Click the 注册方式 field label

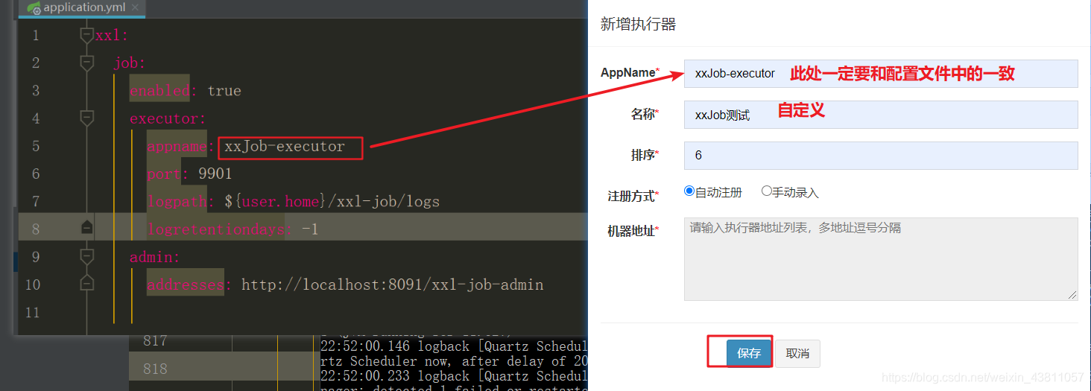point(633,196)
